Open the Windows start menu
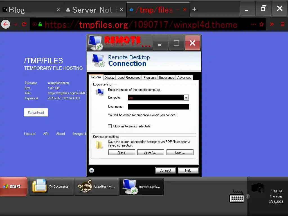This screenshot has width=288, height=216. click(x=13, y=186)
